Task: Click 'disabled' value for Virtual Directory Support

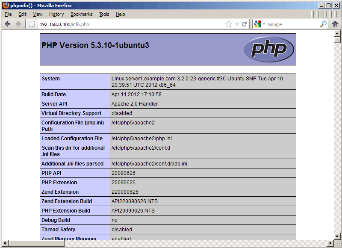Action: [122, 113]
